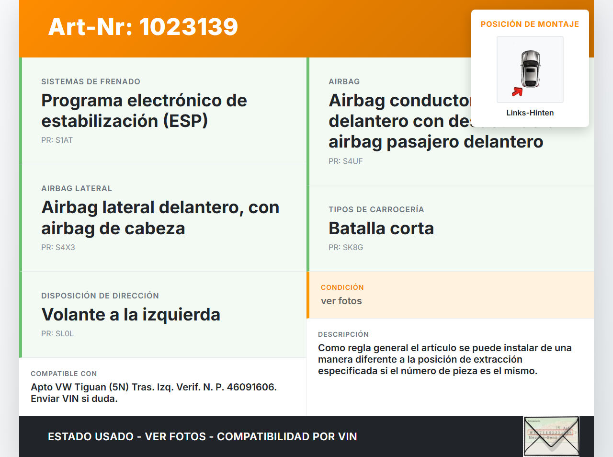Click the 'ver fotos' condition text
The image size is (613, 457).
point(341,301)
